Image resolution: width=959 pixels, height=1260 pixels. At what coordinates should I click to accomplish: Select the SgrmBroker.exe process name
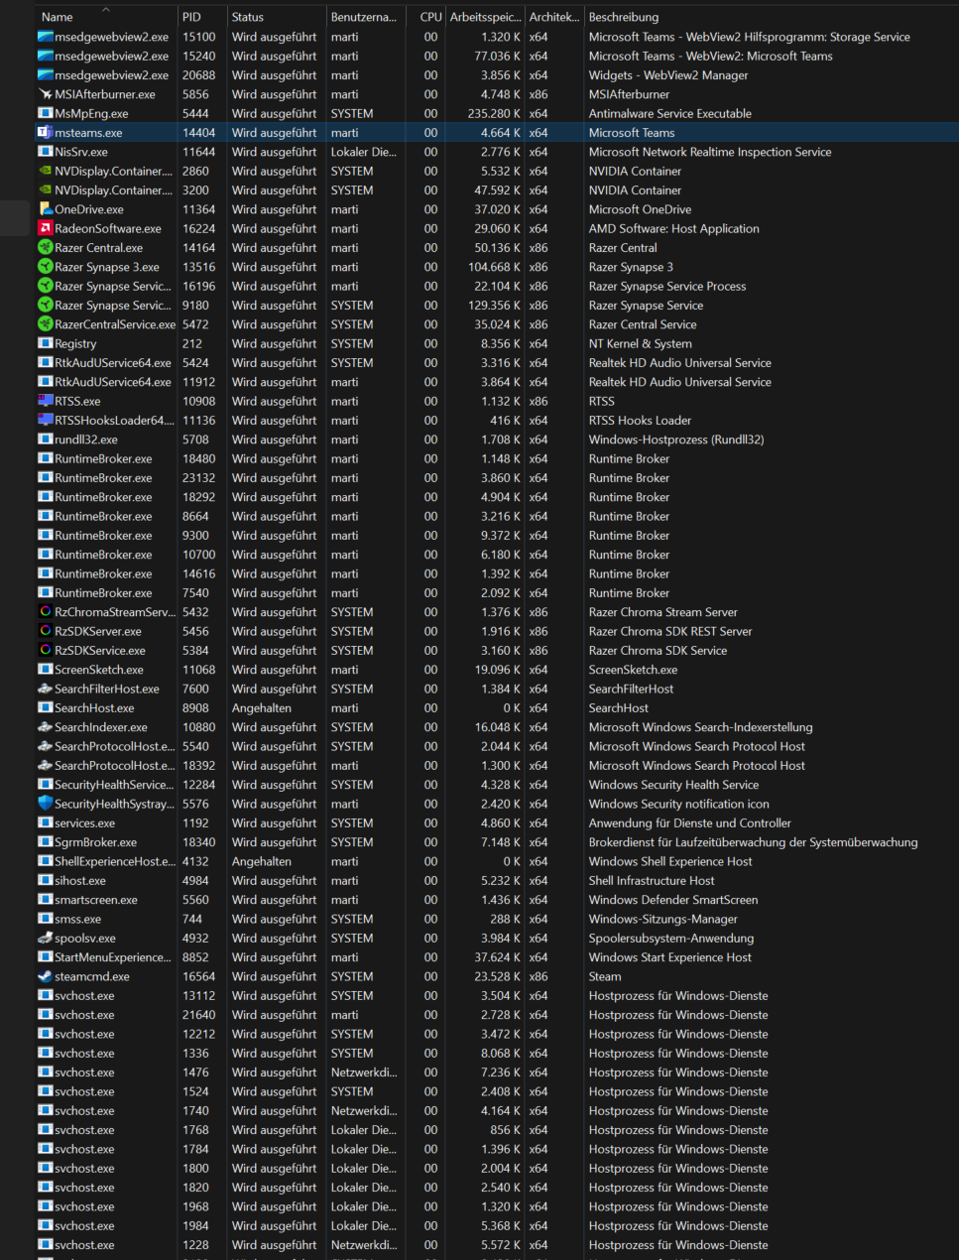[95, 842]
